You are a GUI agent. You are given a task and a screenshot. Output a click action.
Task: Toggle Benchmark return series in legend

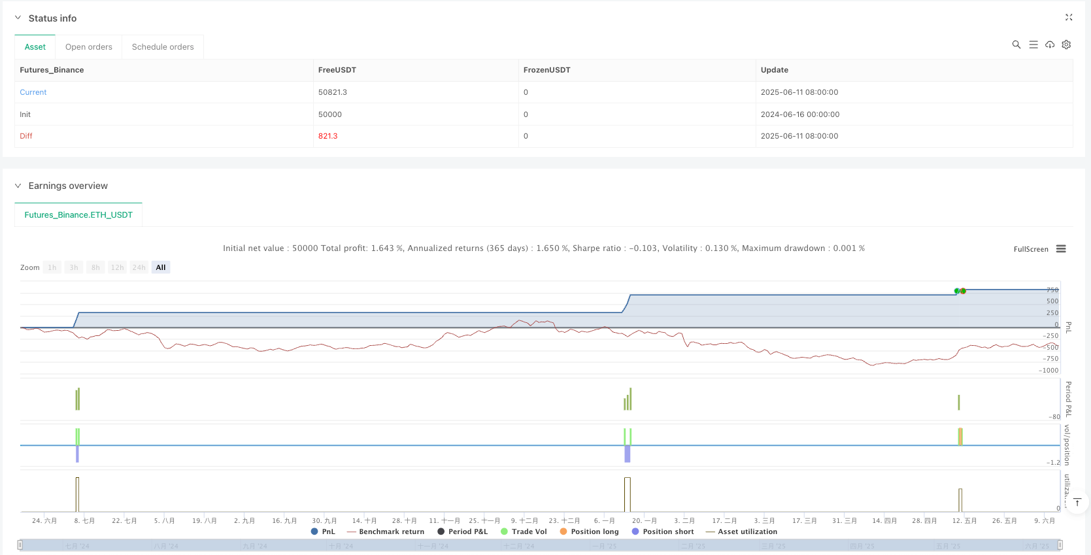[x=386, y=531]
